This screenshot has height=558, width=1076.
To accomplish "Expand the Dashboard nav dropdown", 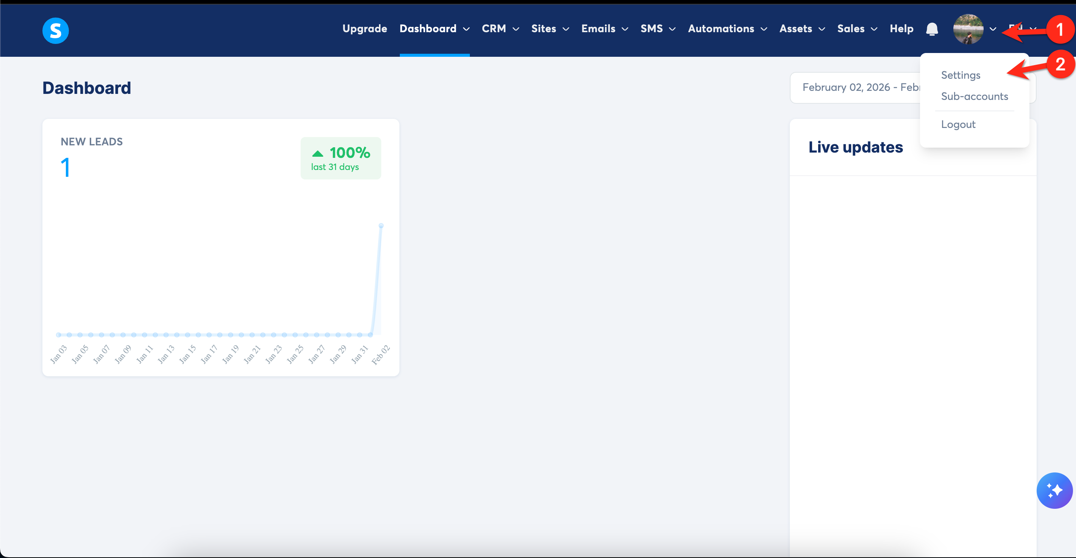I will (434, 29).
